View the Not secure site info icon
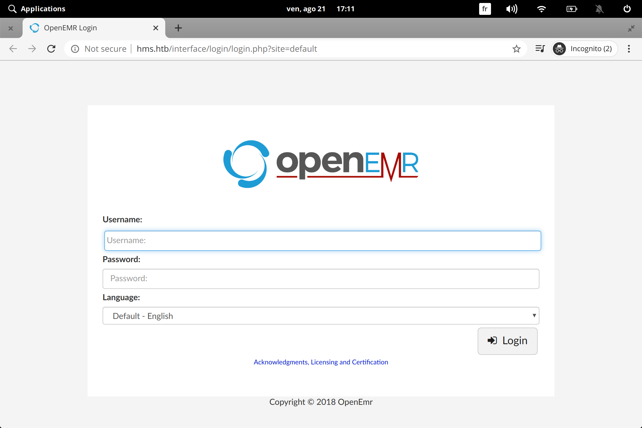 tap(75, 49)
